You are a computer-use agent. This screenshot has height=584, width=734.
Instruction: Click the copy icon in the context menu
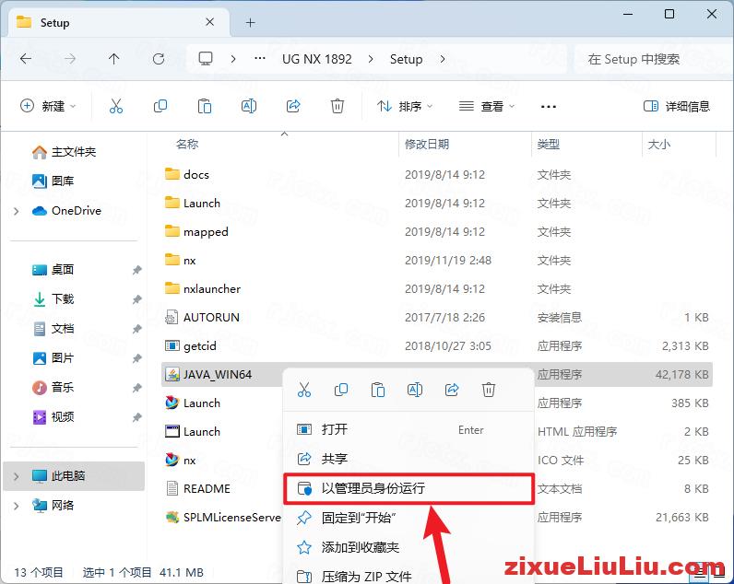[x=341, y=389]
